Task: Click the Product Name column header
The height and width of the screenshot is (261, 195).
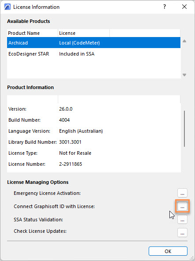Action: click(x=33, y=33)
